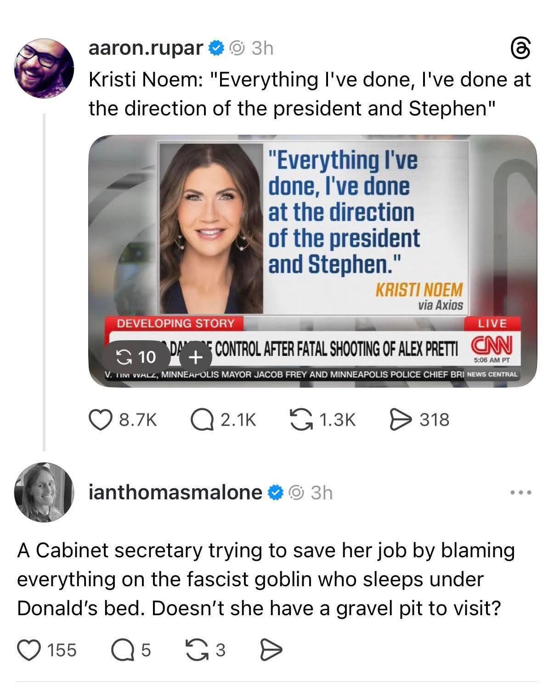Open the CNN Kristi Noem image
This screenshot has width=554, height=692.
click(x=312, y=239)
